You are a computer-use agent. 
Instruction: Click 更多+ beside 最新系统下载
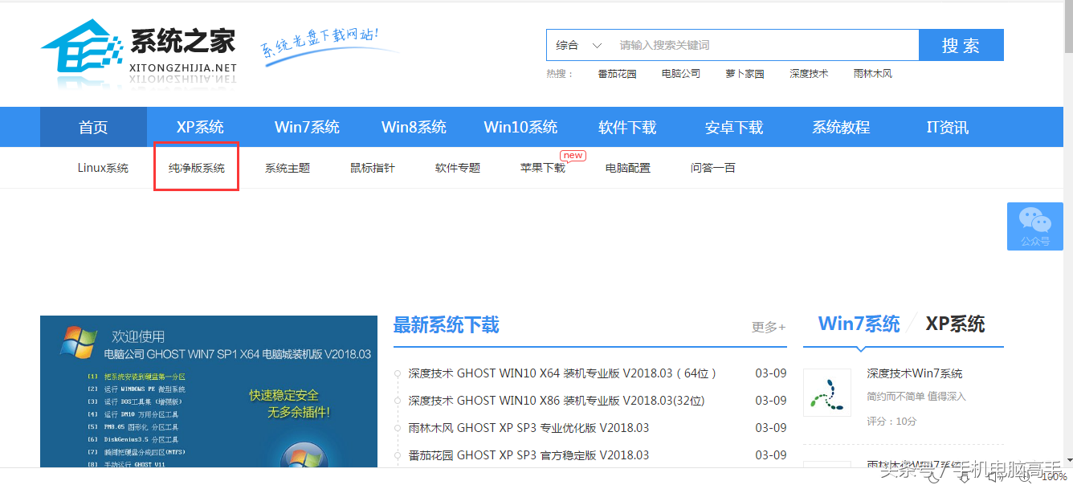[x=769, y=327]
